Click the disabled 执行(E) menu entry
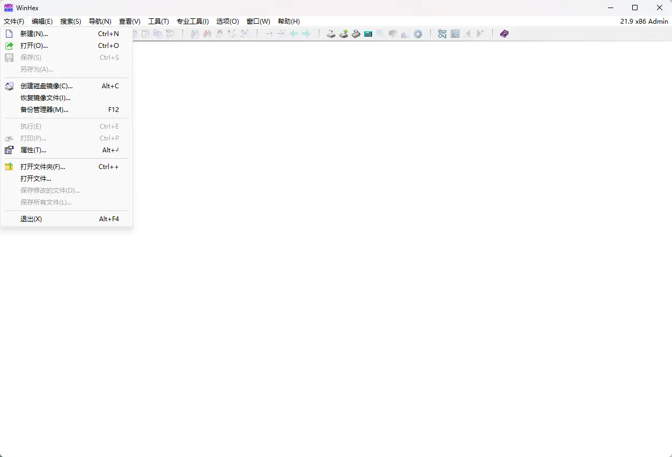 click(x=66, y=126)
